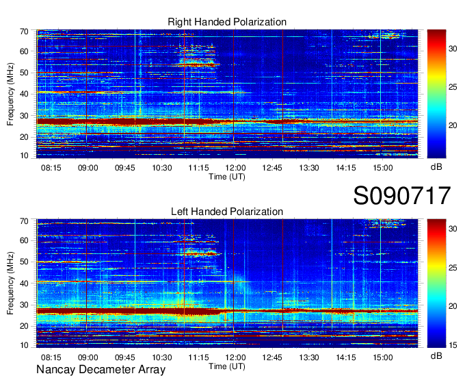Click the 20 frequency tick on Right Handed plot

coord(24,137)
